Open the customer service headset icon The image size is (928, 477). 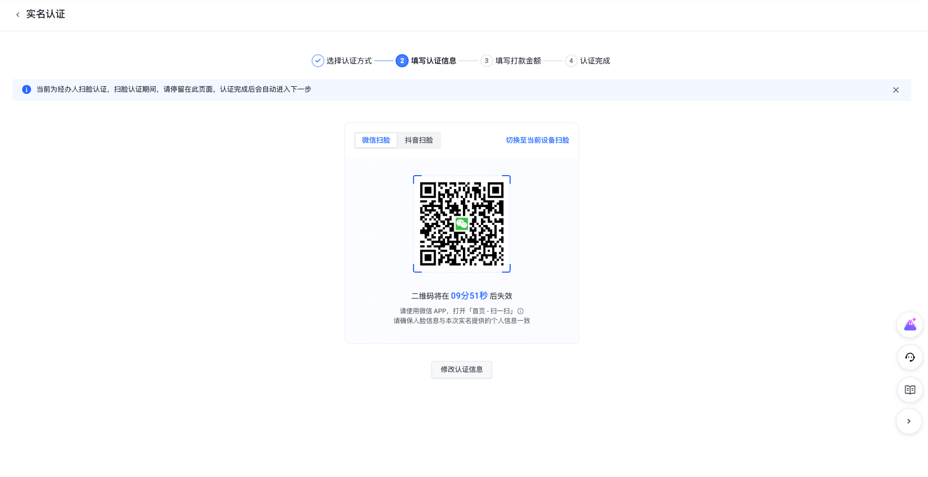point(910,357)
